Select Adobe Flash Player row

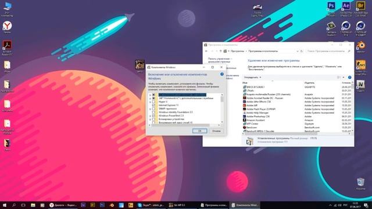(x=296, y=109)
